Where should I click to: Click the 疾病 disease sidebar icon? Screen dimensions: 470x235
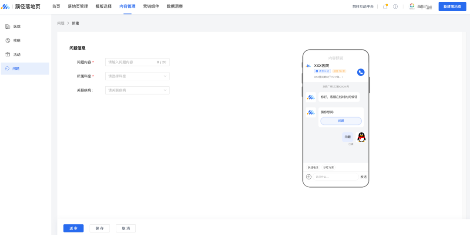(x=7, y=40)
